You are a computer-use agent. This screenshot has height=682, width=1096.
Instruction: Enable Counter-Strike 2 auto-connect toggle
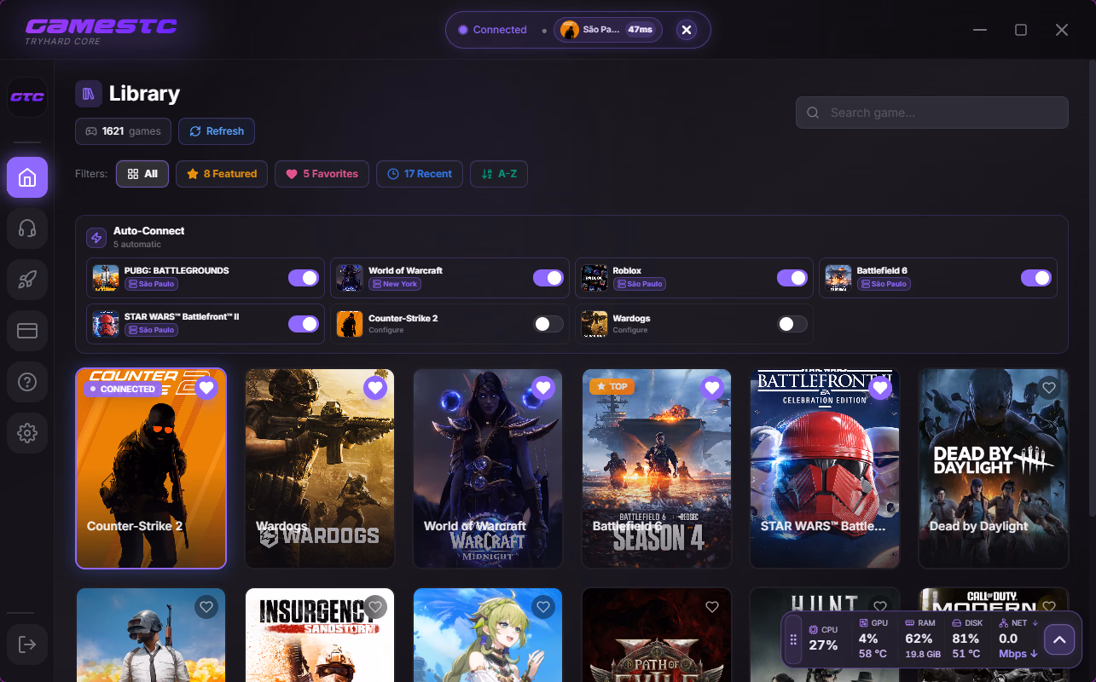pos(548,324)
